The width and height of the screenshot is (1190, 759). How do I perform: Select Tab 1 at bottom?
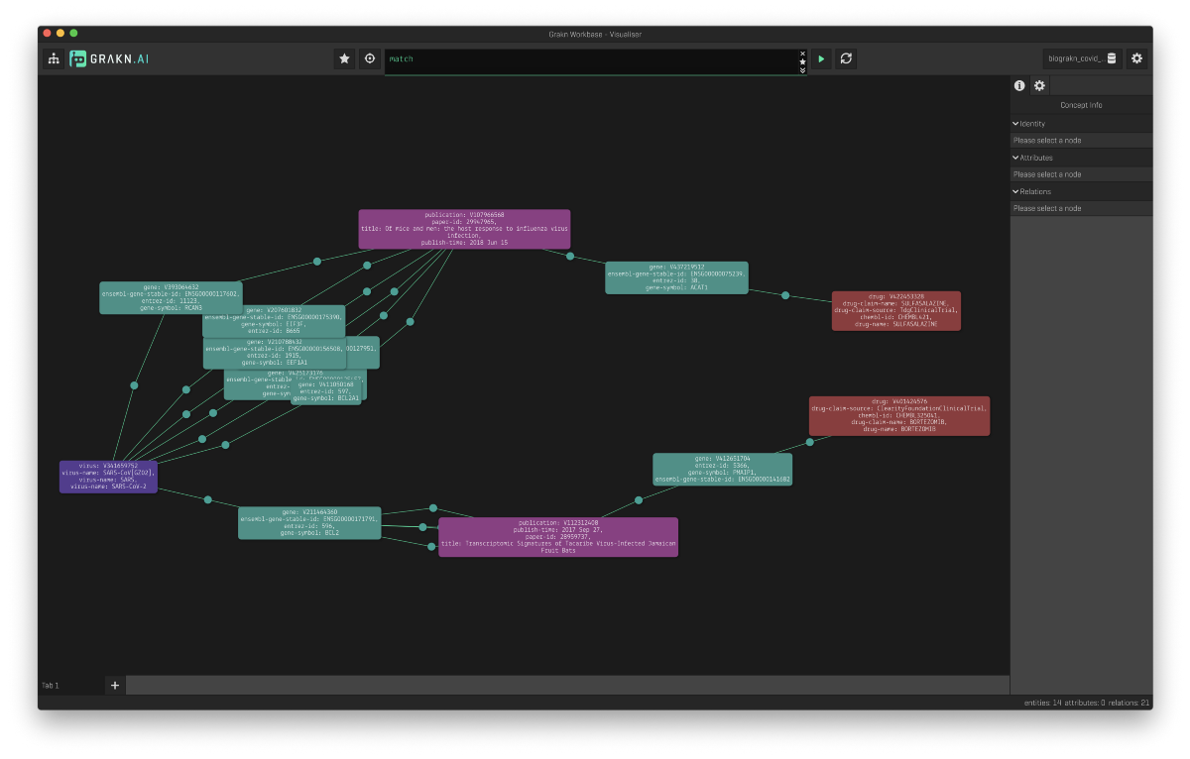click(x=69, y=685)
